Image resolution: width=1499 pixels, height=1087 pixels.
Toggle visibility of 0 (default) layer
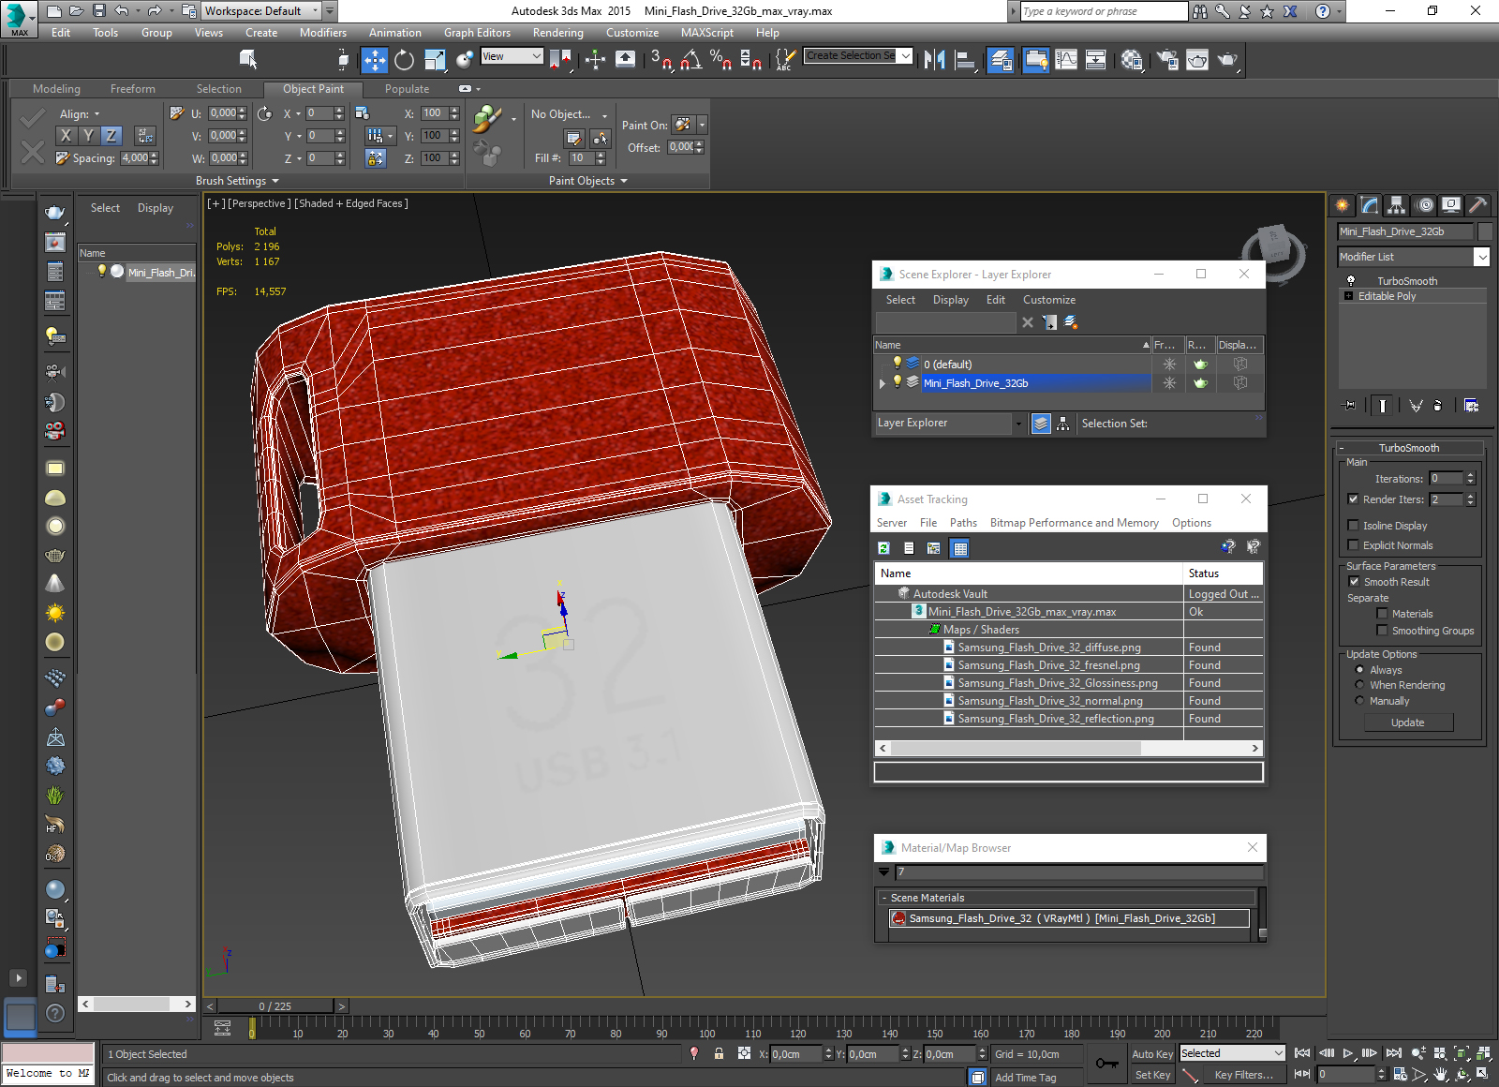897,363
